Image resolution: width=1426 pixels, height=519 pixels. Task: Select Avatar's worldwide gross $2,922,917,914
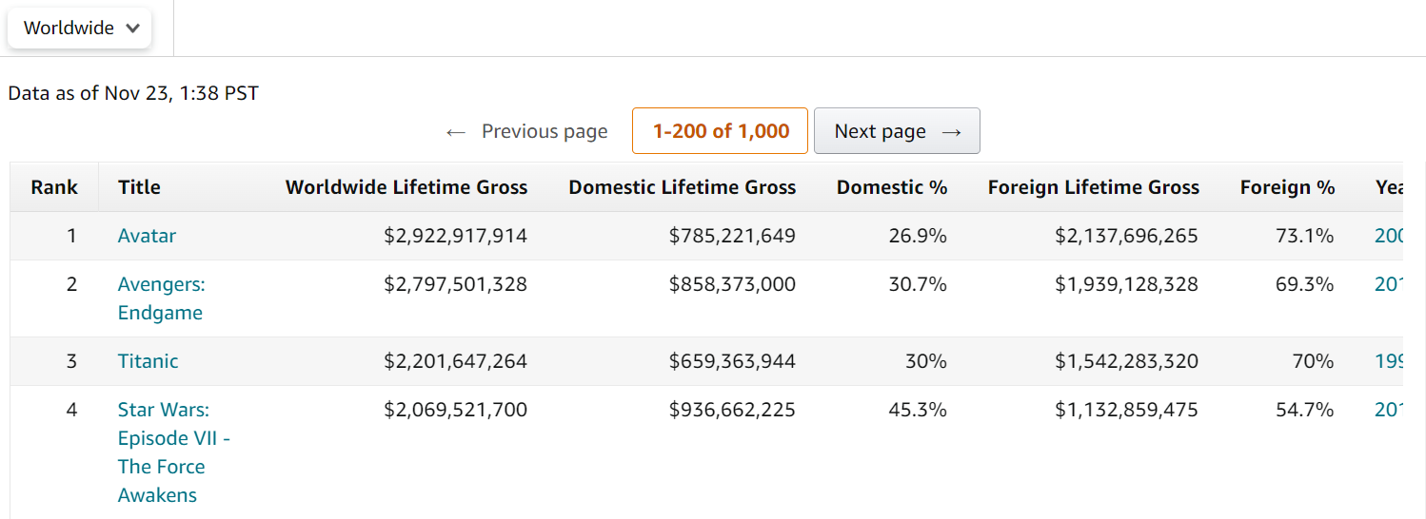click(456, 236)
